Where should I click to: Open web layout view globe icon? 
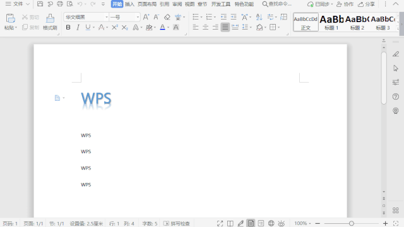[271, 223]
